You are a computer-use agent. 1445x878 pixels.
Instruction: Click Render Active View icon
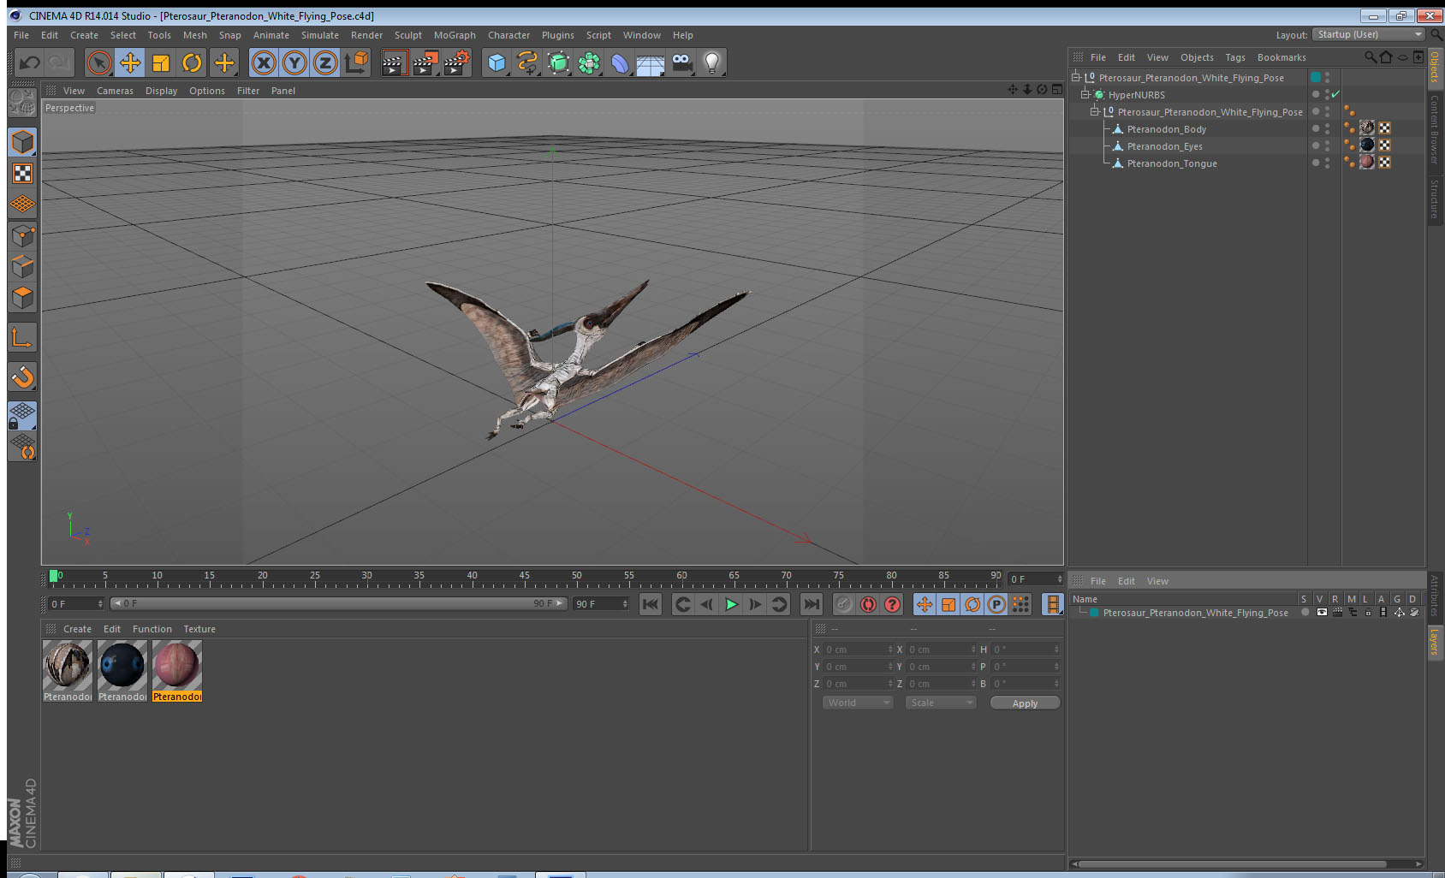pos(394,62)
